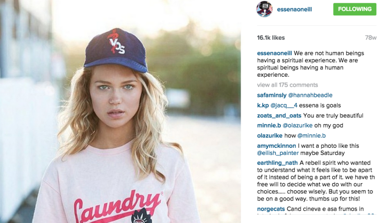
Task: Expand view all 175 comments
Action: [288, 85]
